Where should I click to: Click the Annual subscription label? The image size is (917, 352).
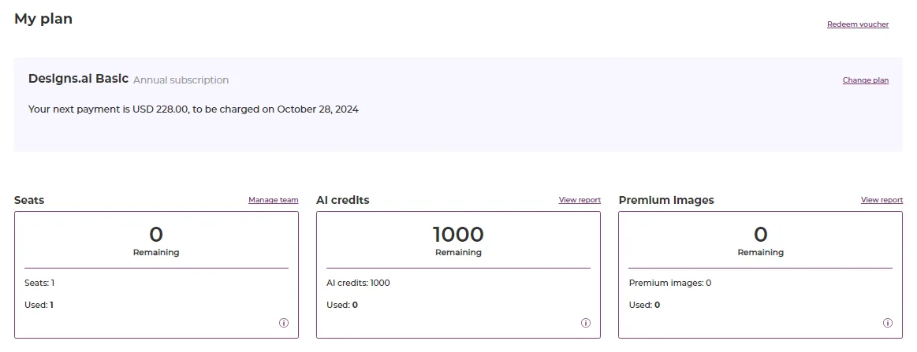coord(181,80)
